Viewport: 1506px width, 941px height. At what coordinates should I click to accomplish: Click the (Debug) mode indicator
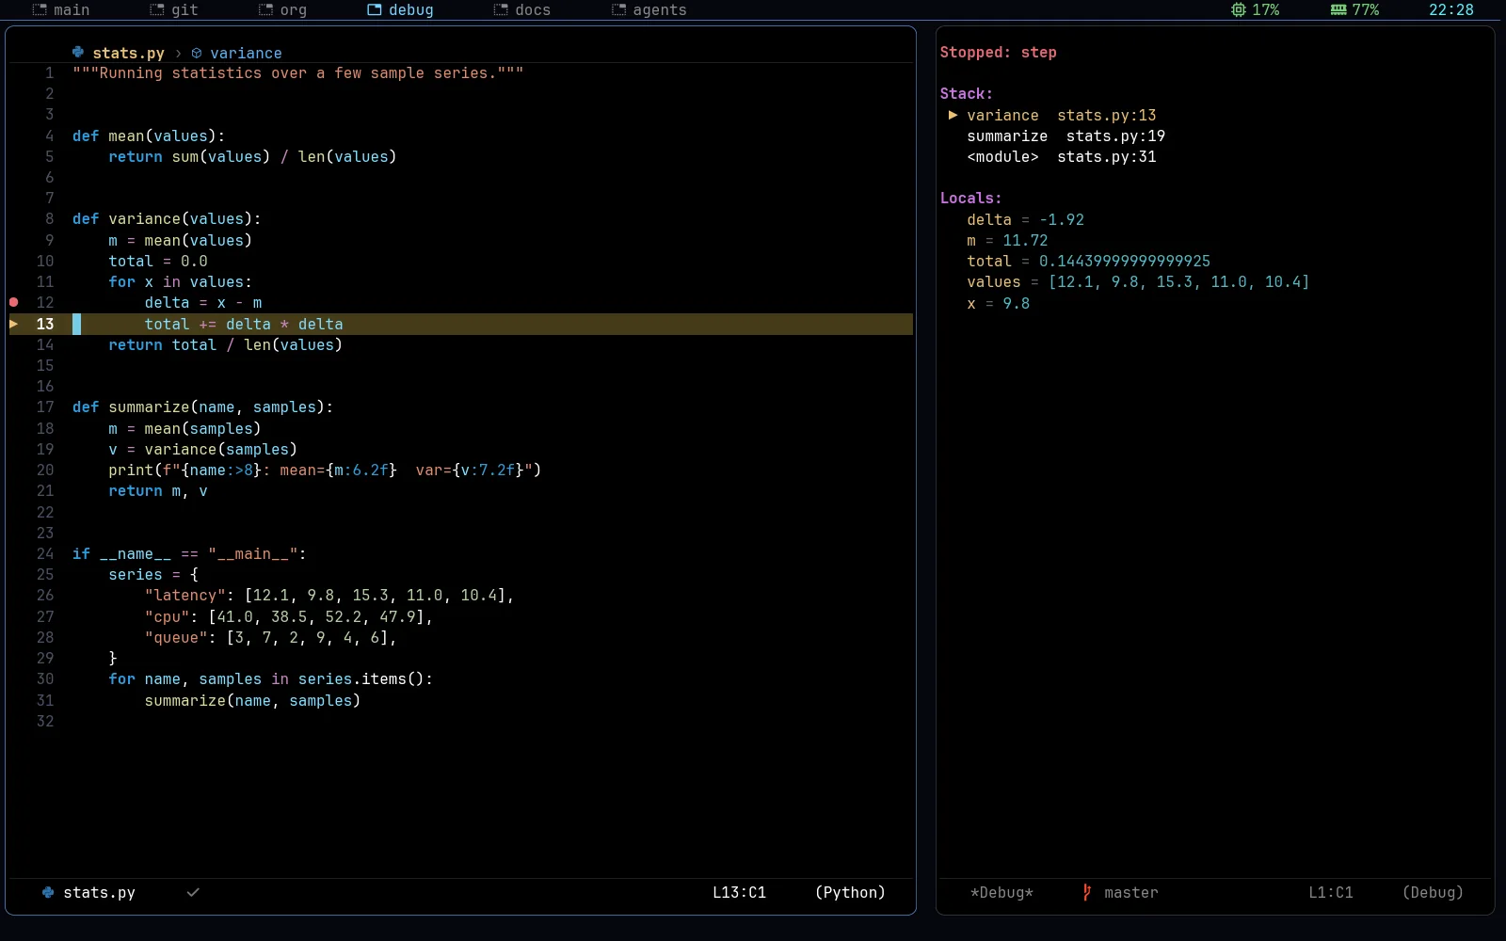pos(1433,892)
